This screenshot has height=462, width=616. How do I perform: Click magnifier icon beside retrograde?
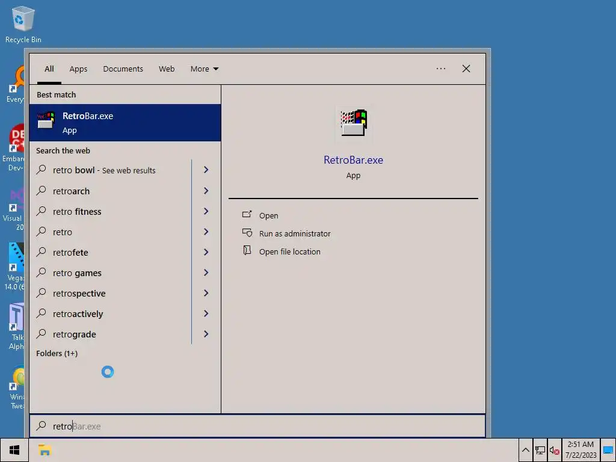tap(42, 333)
